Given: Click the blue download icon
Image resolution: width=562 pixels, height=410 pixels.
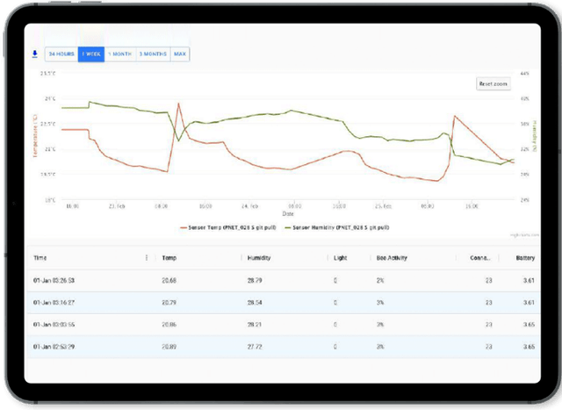Looking at the screenshot, I should click(x=35, y=54).
